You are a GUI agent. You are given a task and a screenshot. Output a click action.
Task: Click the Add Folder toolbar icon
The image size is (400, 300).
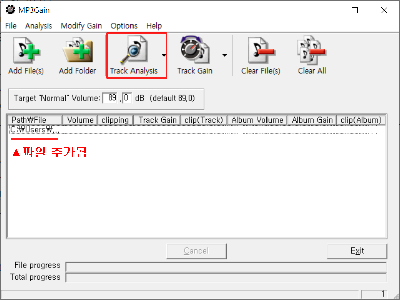(x=77, y=56)
